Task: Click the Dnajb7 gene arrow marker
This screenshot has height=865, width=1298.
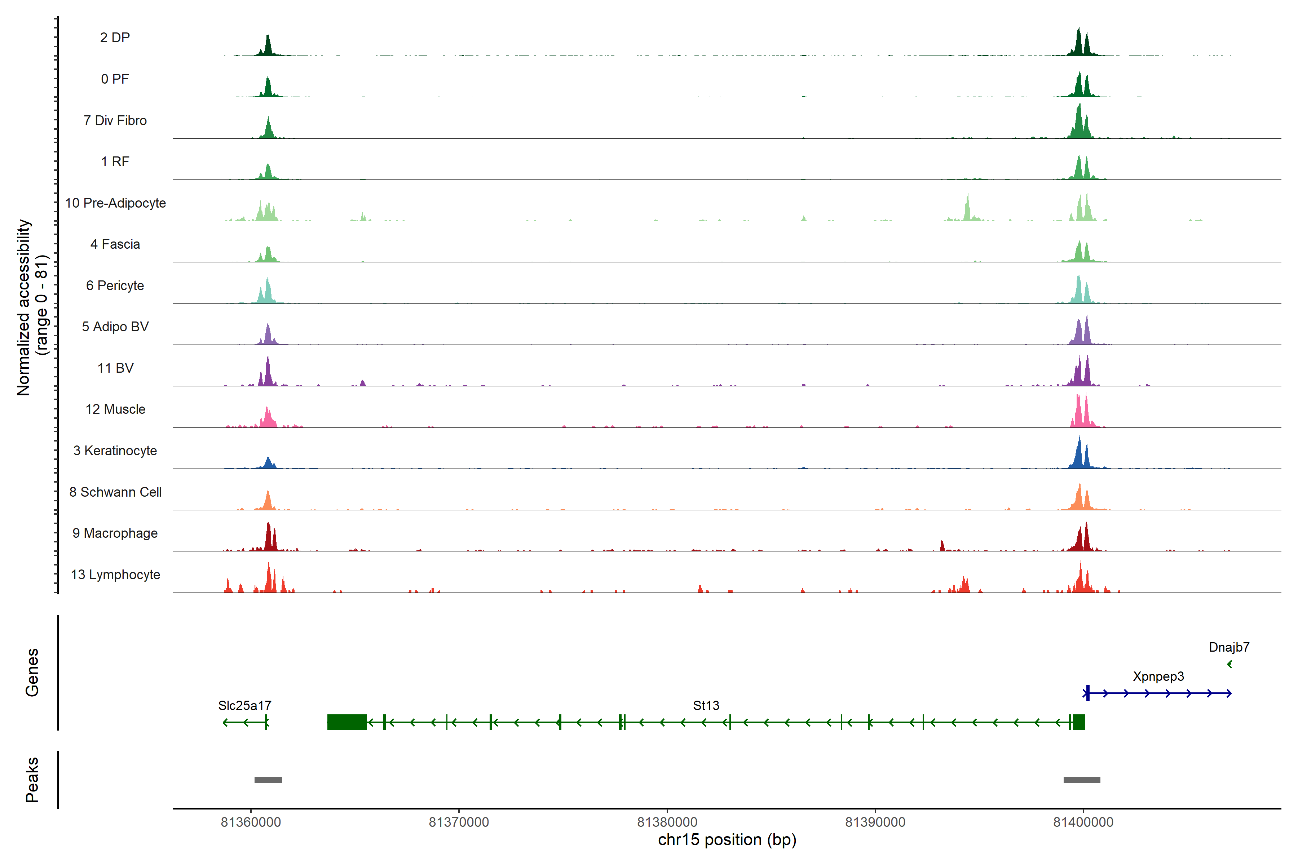Action: pos(1229,664)
